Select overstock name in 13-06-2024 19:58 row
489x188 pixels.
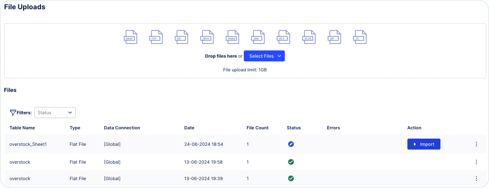(x=20, y=162)
